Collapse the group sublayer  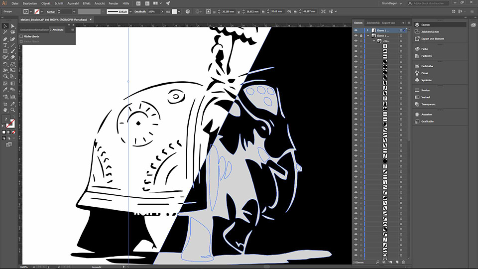(x=374, y=41)
